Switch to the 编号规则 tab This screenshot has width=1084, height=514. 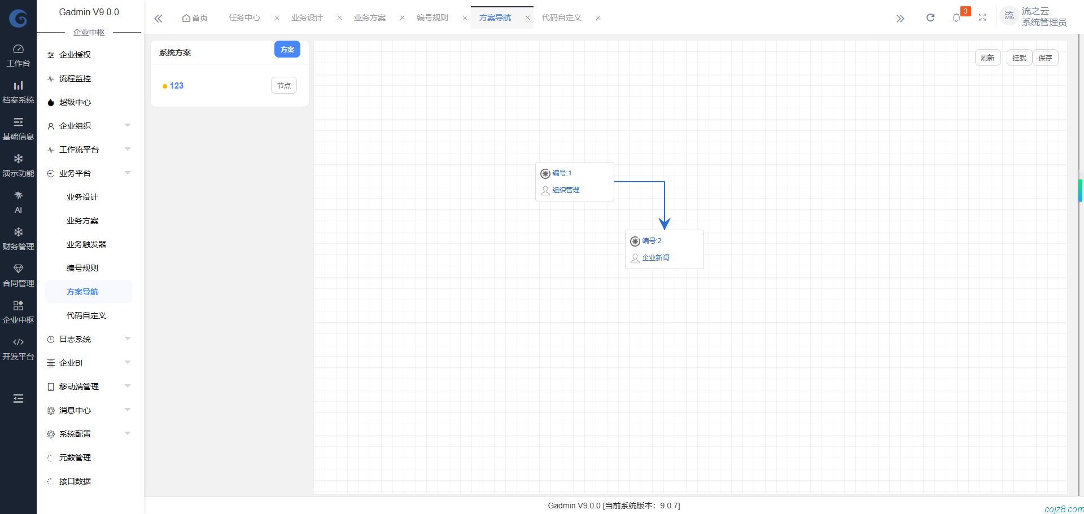432,18
